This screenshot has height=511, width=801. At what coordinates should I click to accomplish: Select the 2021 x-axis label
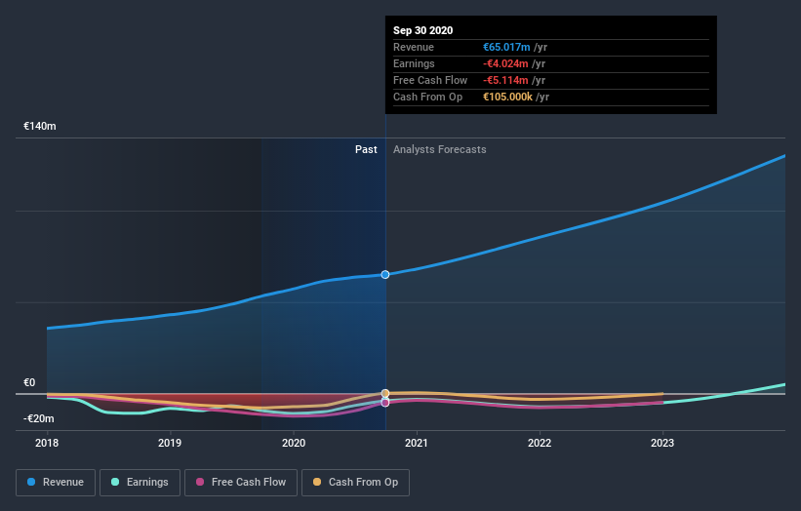417,443
